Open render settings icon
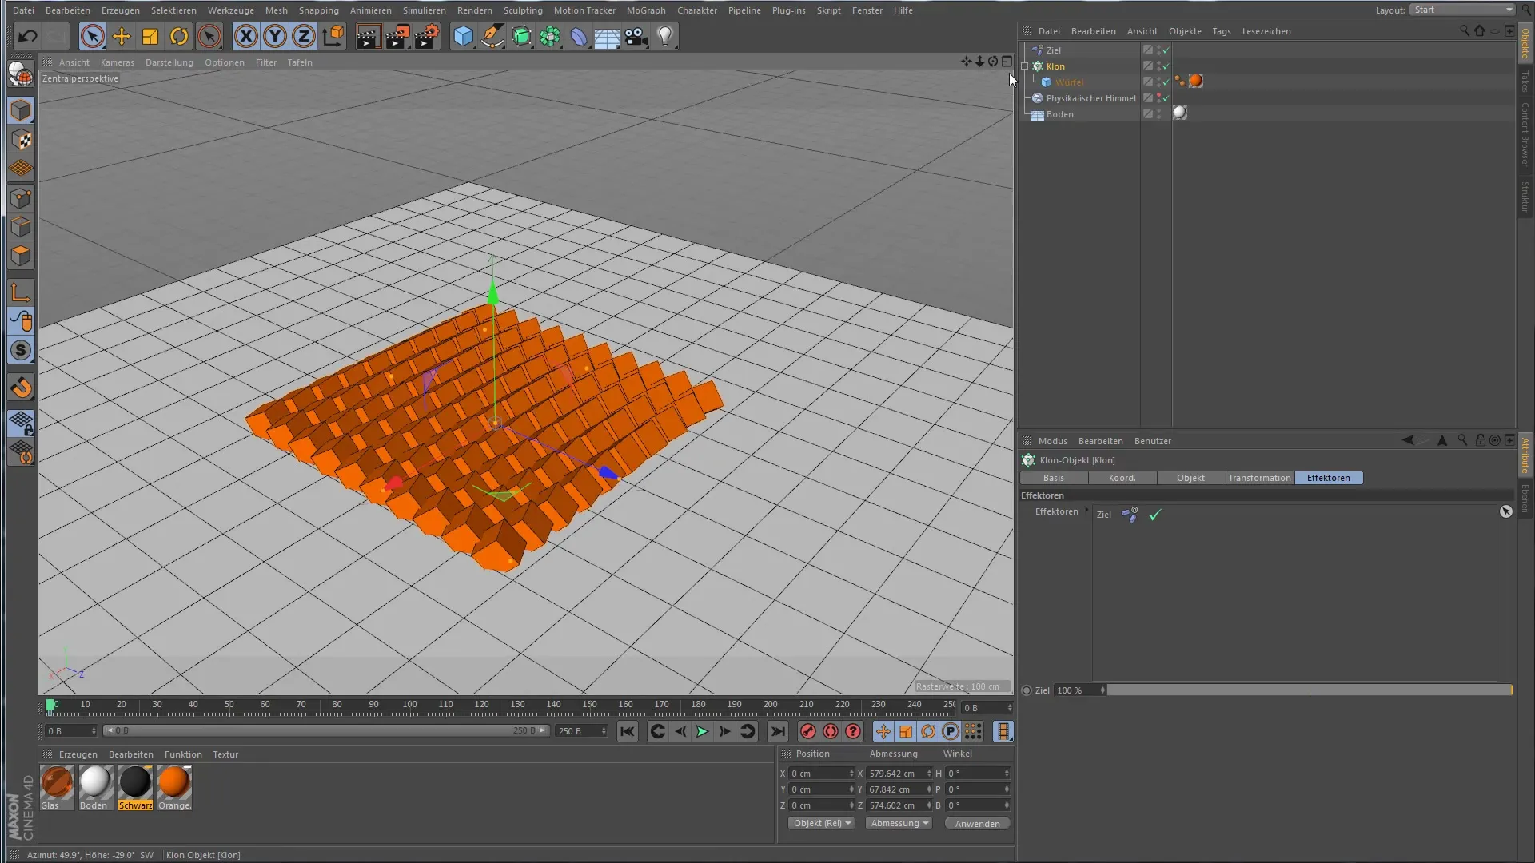This screenshot has height=863, width=1535. pos(427,36)
